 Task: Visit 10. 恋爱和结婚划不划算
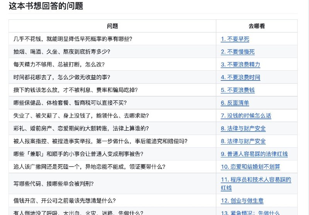(x=250, y=167)
